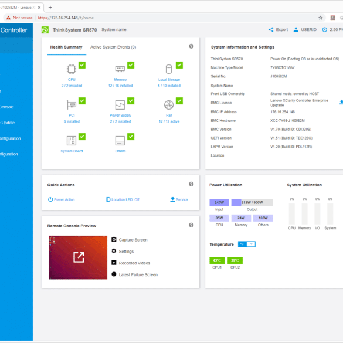This screenshot has width=343, height=343.
Task: Click the Memory system utilization bar
Action: click(x=304, y=214)
